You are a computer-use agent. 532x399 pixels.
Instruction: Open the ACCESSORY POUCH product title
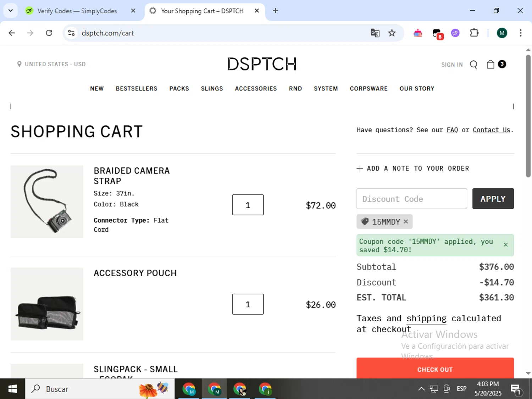(x=135, y=273)
